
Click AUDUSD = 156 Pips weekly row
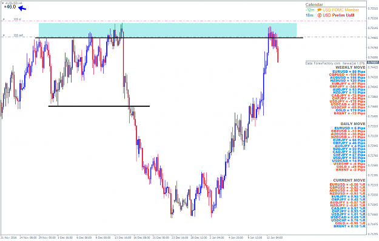pos(347,78)
